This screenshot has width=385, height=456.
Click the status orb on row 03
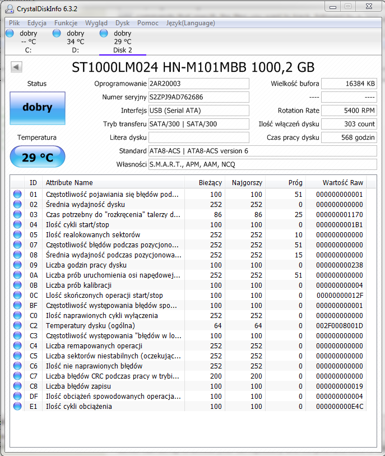(17, 214)
